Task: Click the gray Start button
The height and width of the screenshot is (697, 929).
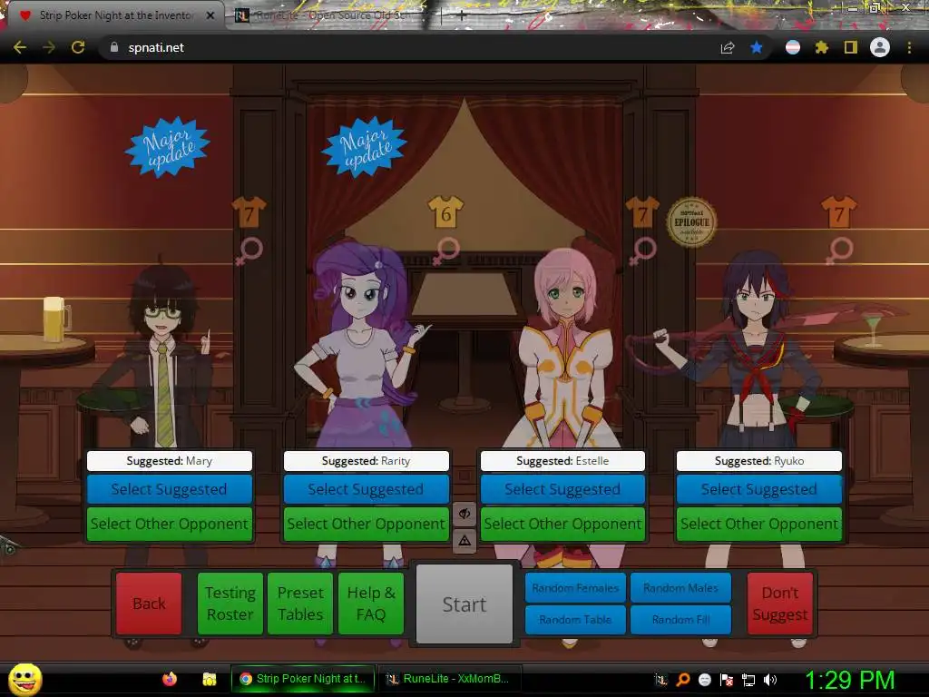Action: (464, 604)
